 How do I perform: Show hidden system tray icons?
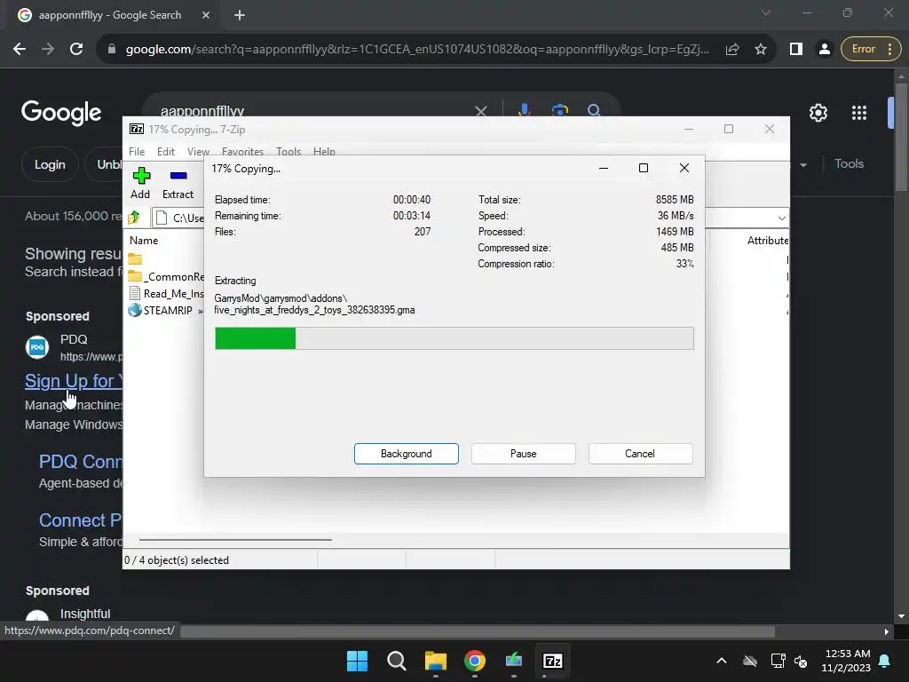pyautogui.click(x=721, y=661)
